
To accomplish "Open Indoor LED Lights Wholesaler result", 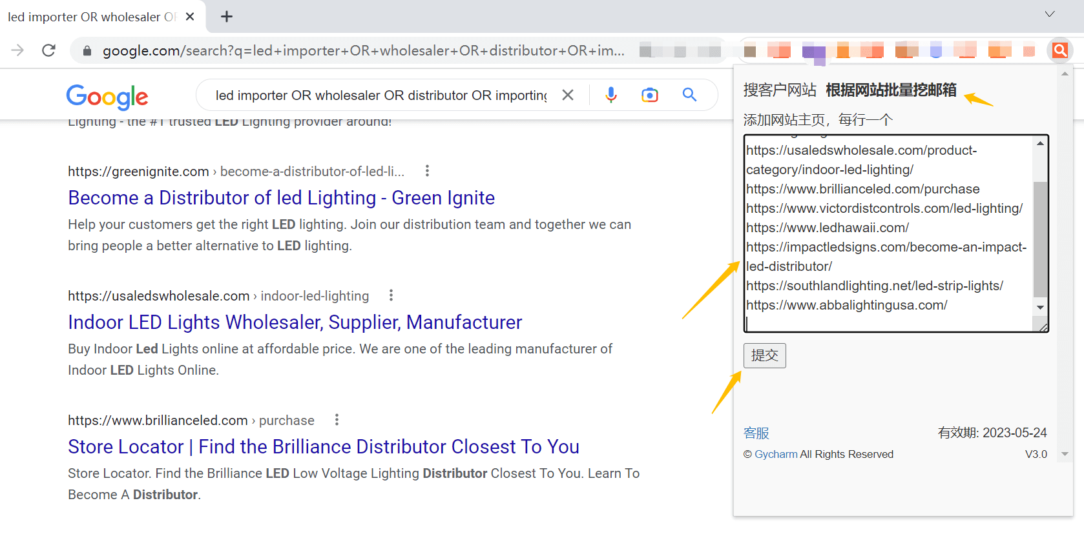I will pyautogui.click(x=295, y=322).
